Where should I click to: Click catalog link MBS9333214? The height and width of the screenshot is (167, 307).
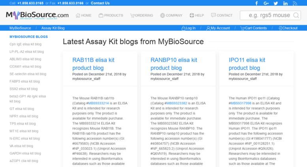[x=98, y=103]
